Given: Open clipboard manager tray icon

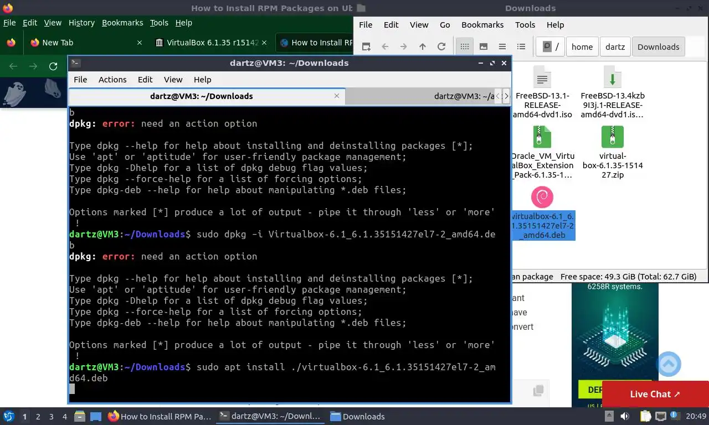Looking at the screenshot, I should pos(645,416).
